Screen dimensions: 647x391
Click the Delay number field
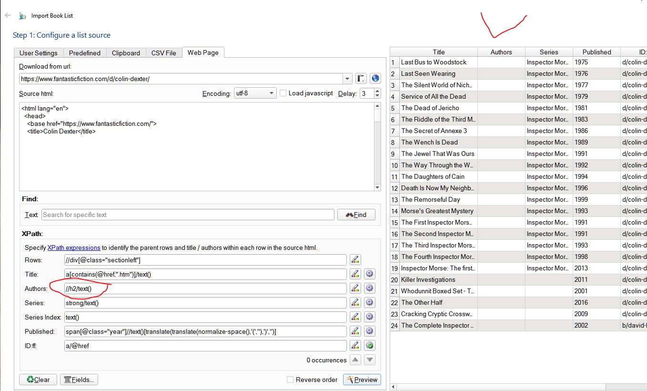click(x=367, y=93)
